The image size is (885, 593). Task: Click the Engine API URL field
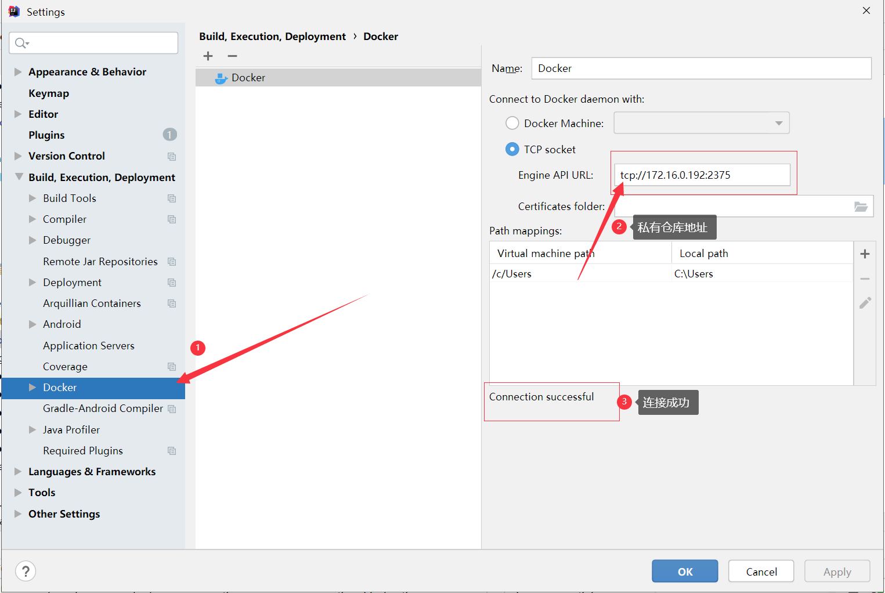point(702,175)
